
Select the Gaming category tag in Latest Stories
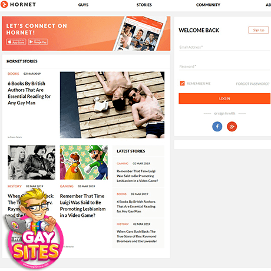tap(123, 163)
